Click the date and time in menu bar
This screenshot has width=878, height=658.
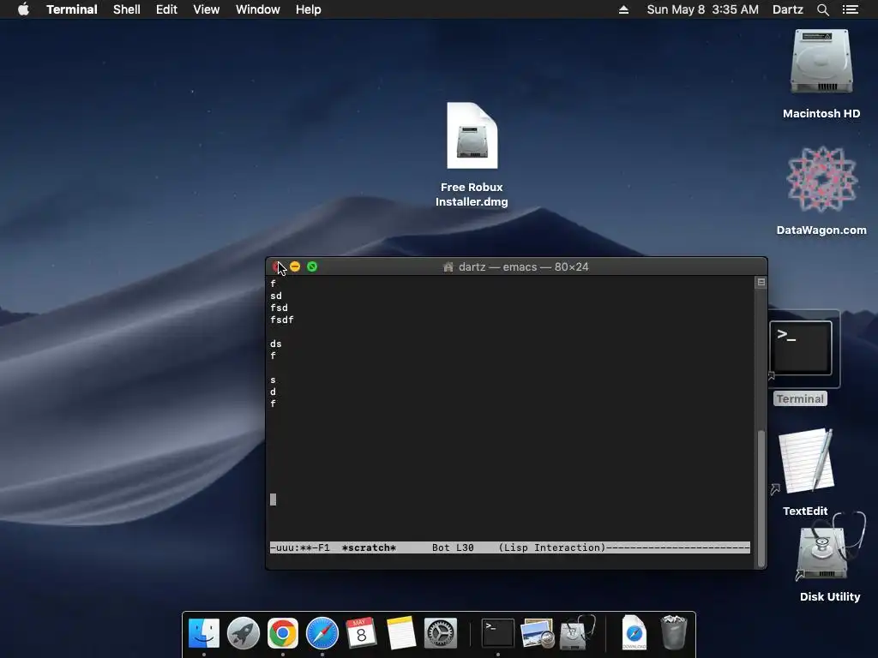coord(703,9)
